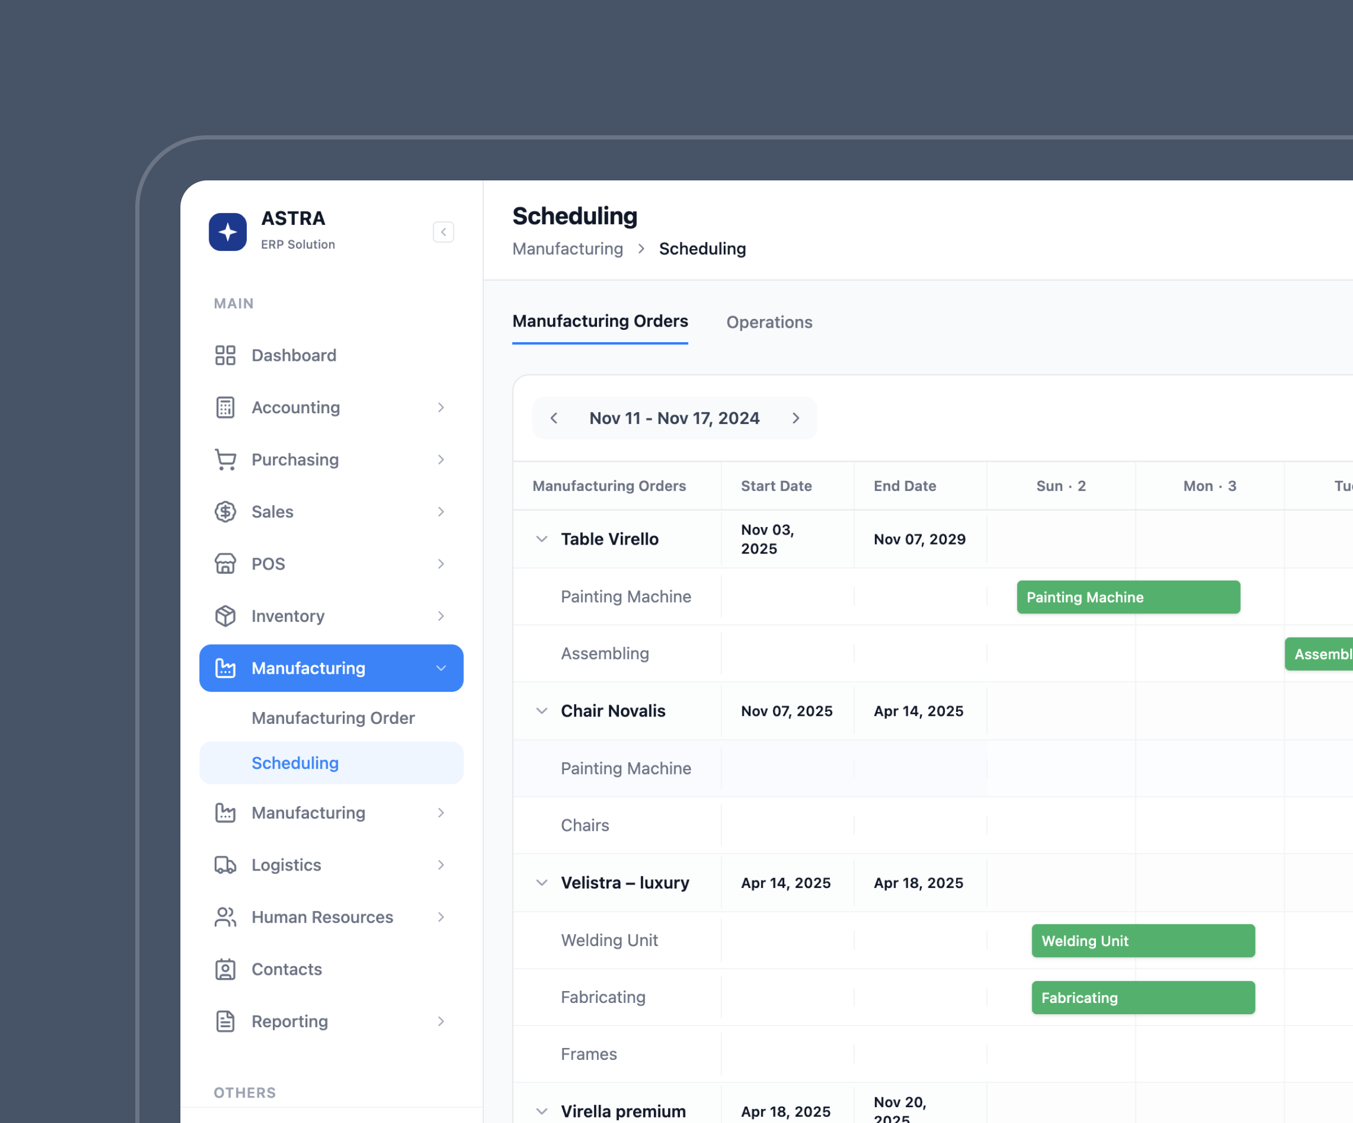Open Dashboard from the grid icon

click(225, 355)
